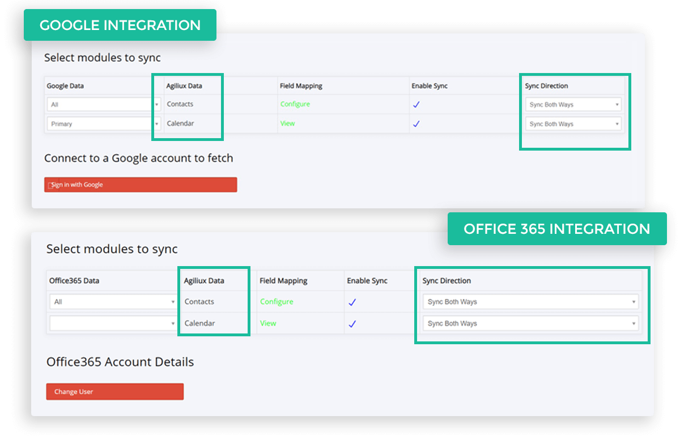
Task: Click 'Field Mapping' header in Google panel
Action: pos(301,86)
